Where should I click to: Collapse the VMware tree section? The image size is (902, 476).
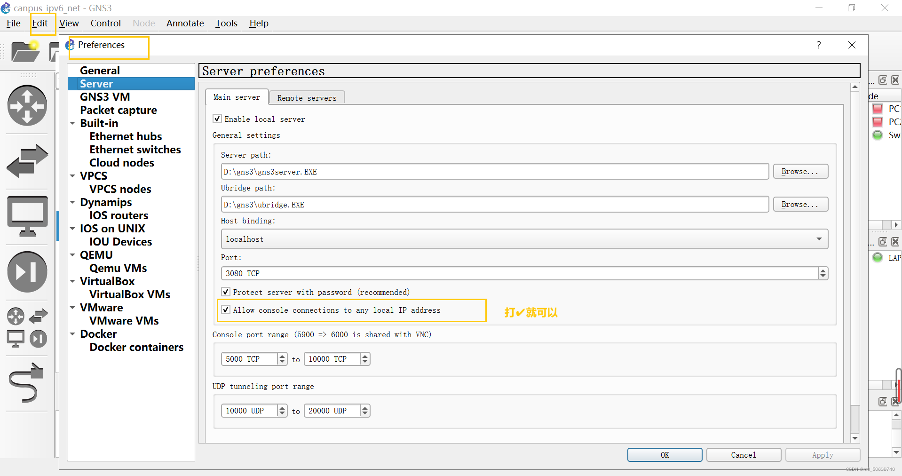pos(72,308)
